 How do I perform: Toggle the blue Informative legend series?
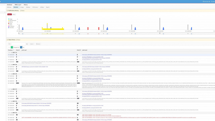(x=11, y=28)
